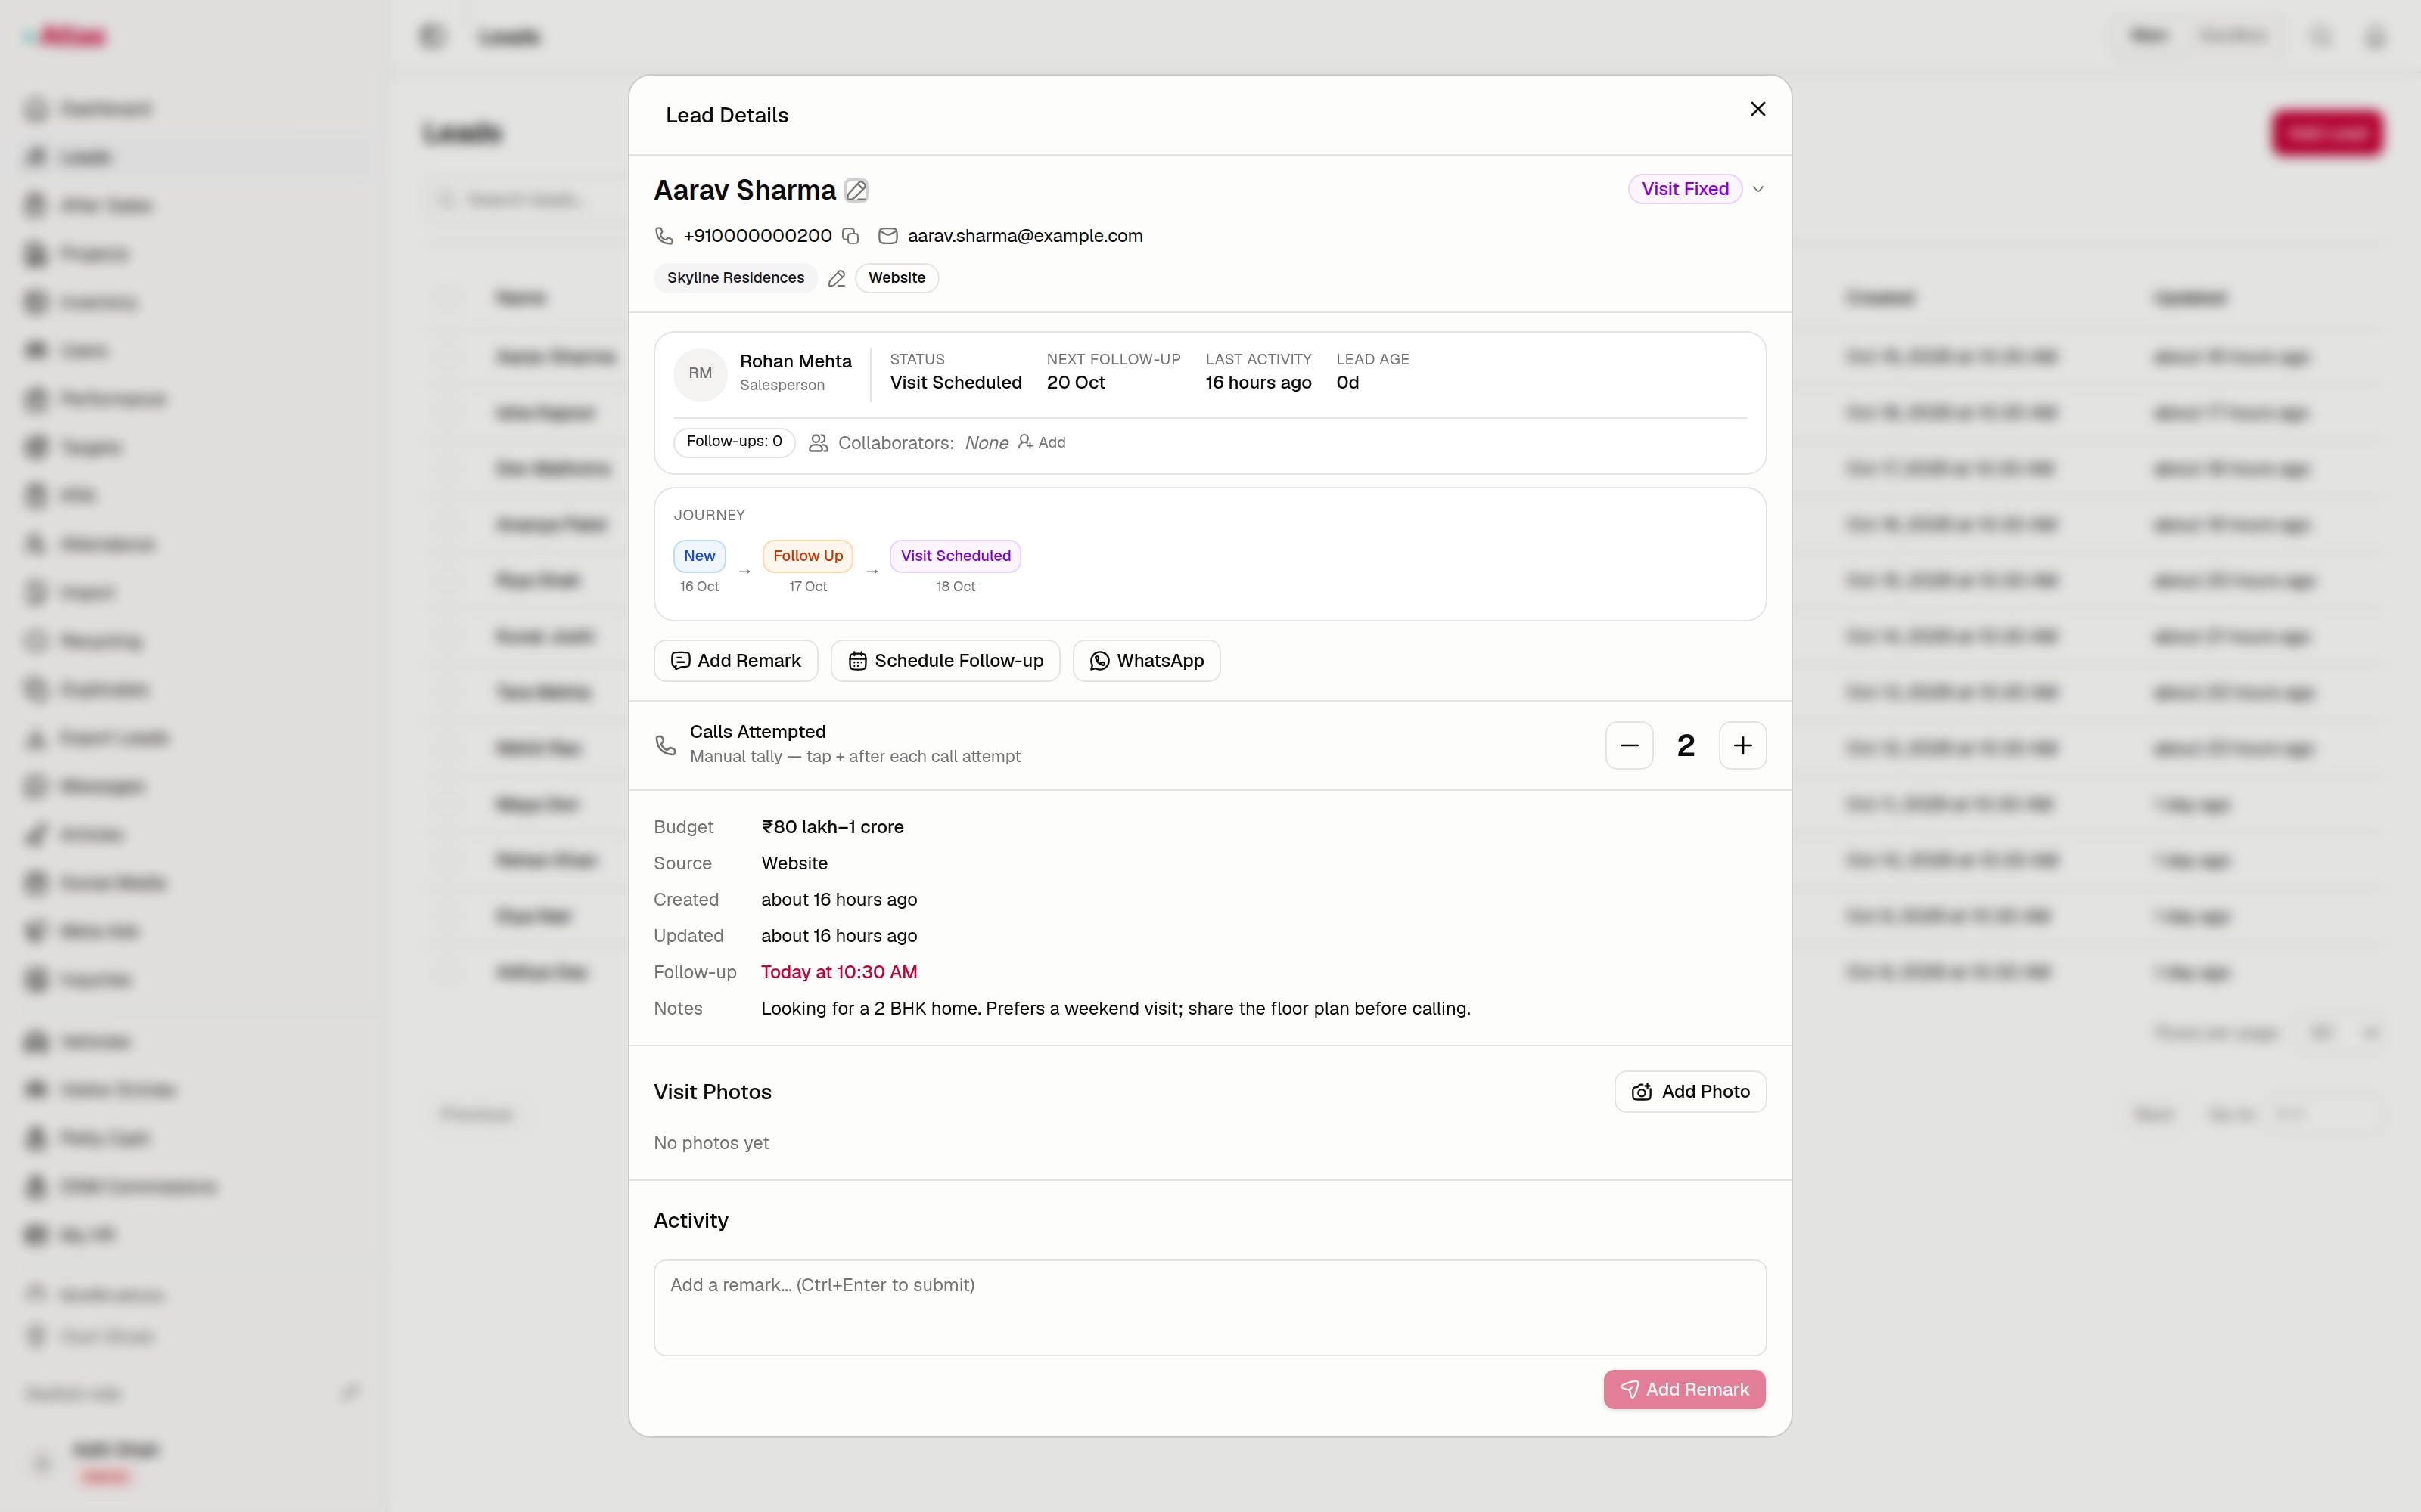Click the Visit Fixed status badge
This screenshot has height=1512, width=2421.
pos(1685,189)
